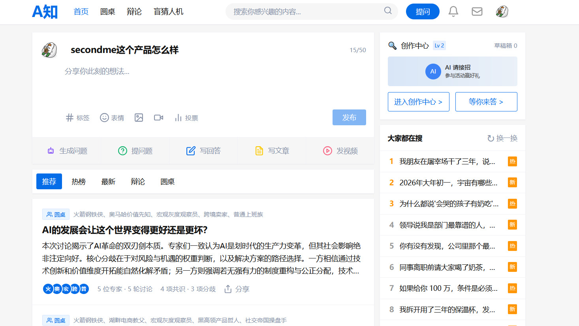Go to 圆桌 in top navigation
The width and height of the screenshot is (579, 326).
(x=107, y=12)
